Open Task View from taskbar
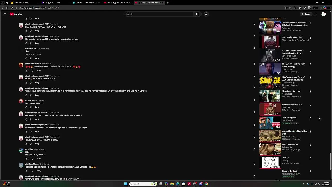The width and height of the screenshot is (332, 187). point(161,184)
